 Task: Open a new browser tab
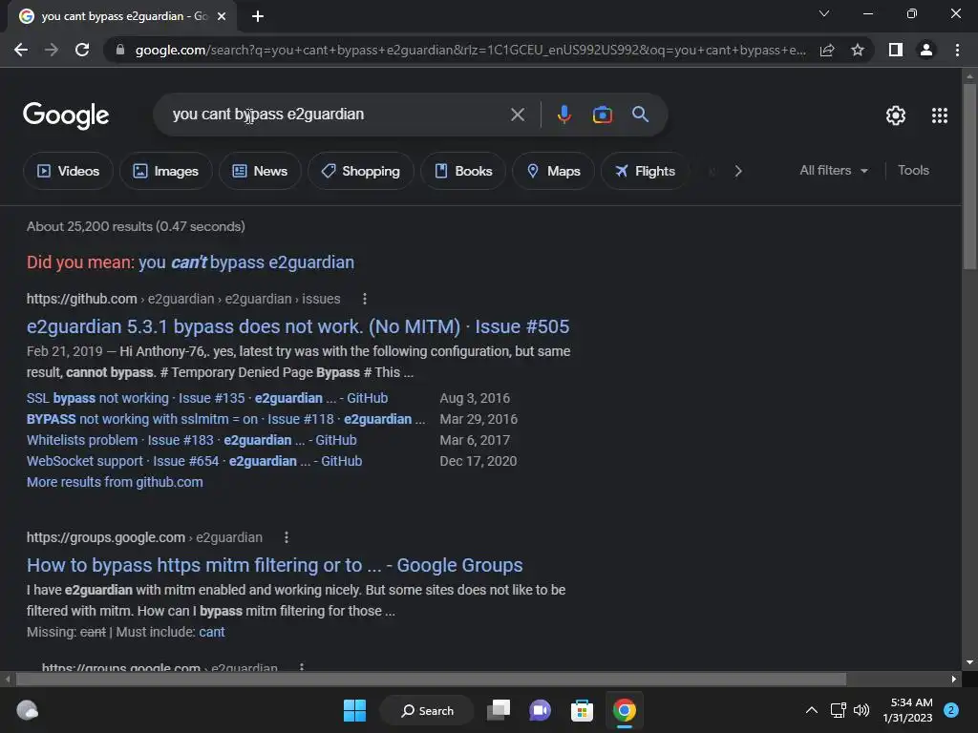[258, 16]
